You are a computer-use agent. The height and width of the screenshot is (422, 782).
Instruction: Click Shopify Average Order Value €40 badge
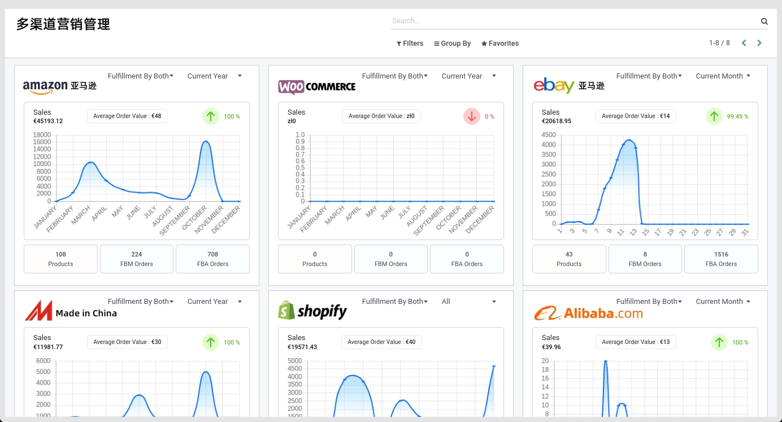pos(381,342)
